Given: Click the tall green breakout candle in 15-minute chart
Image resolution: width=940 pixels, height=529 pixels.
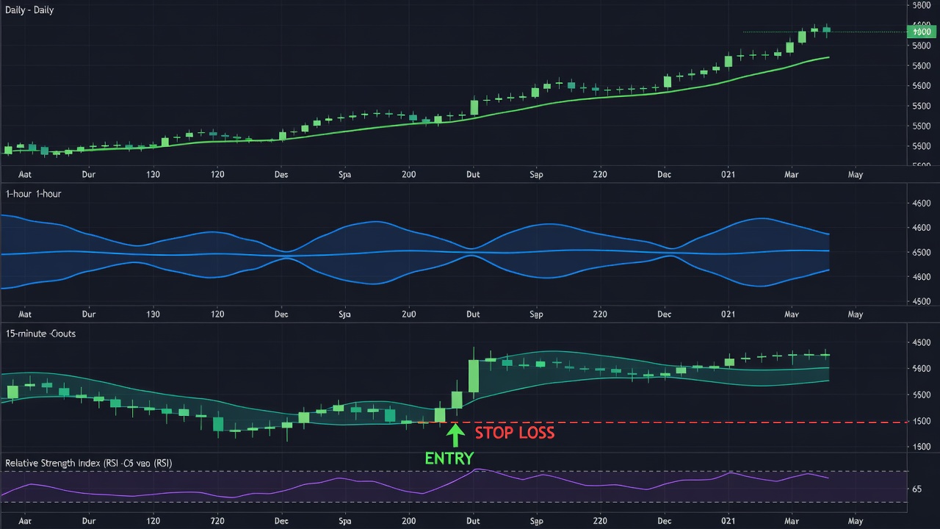Looking at the screenshot, I should (474, 376).
